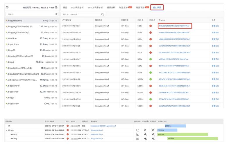Screen dimensions: 229x144
Task: Open thread analysis for iKF-Blog 12:06:20.043 row
Action: [153, 134]
